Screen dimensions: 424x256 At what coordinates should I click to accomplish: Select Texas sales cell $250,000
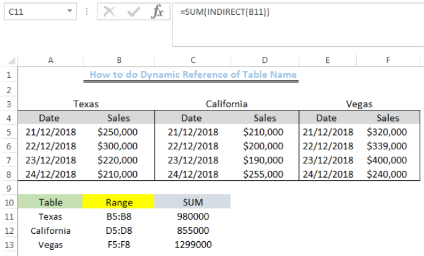(118, 132)
